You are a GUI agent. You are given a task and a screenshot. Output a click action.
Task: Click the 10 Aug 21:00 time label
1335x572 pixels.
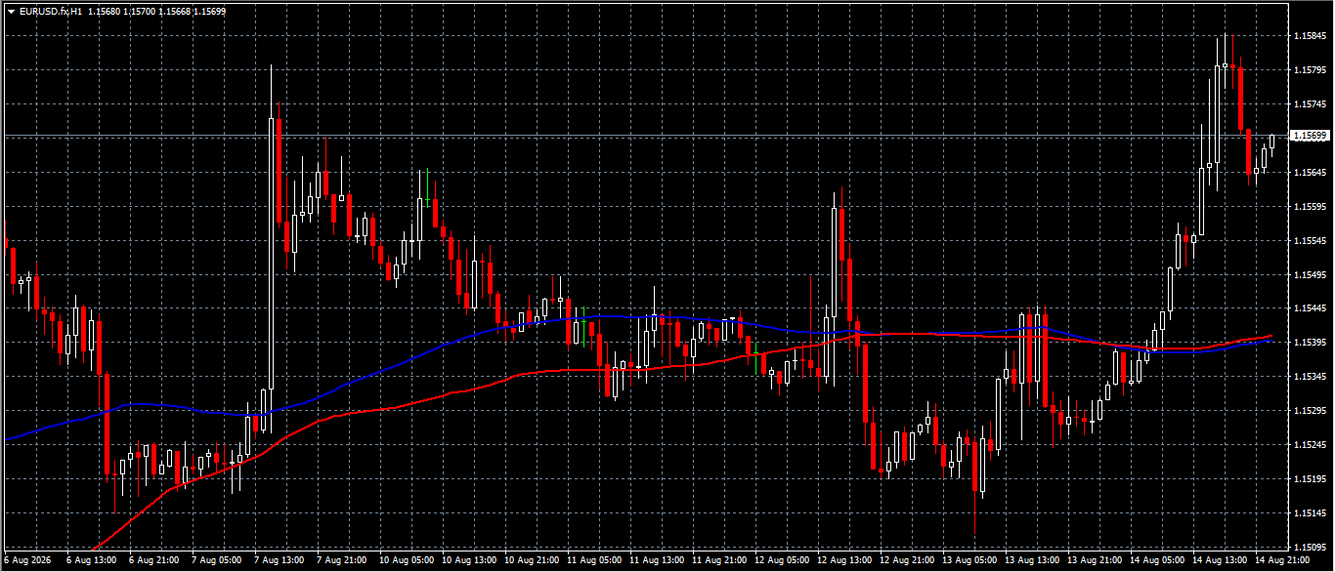[x=531, y=561]
